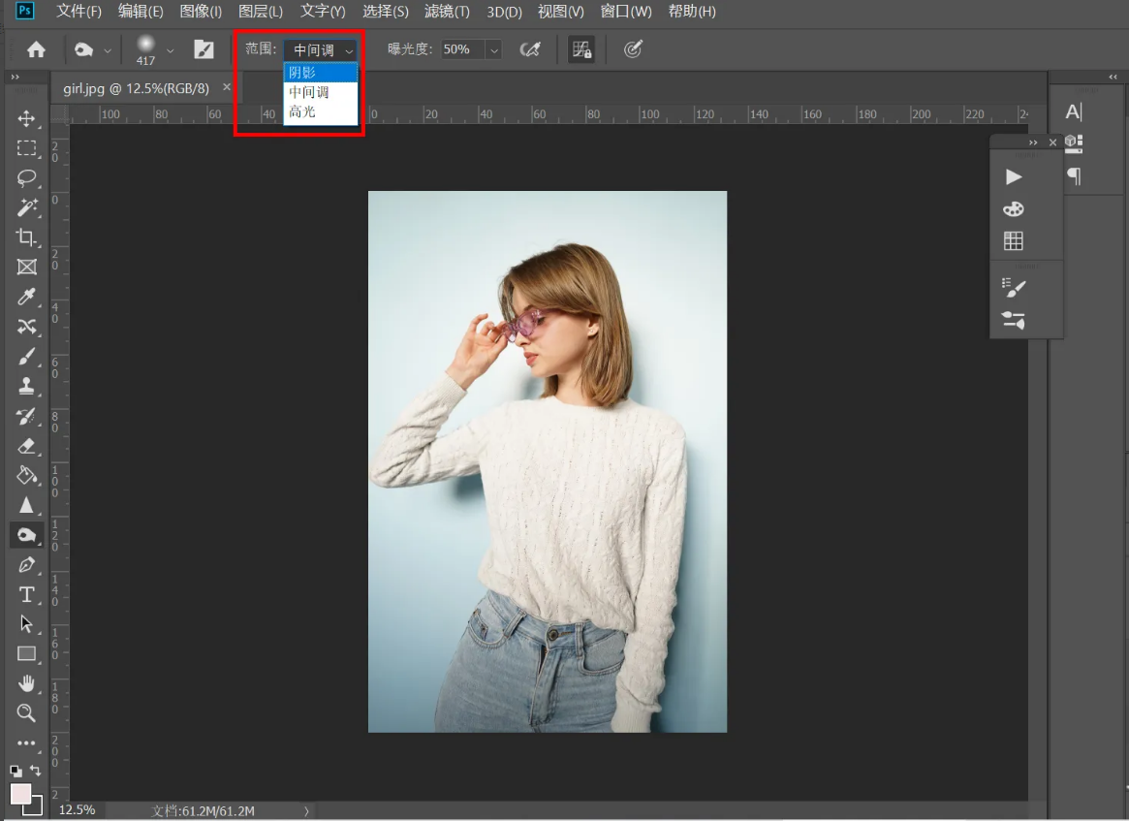Select the Eyedropper tool
This screenshot has width=1129, height=821.
coord(26,297)
